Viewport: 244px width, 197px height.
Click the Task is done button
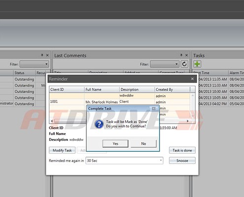pyautogui.click(x=182, y=150)
